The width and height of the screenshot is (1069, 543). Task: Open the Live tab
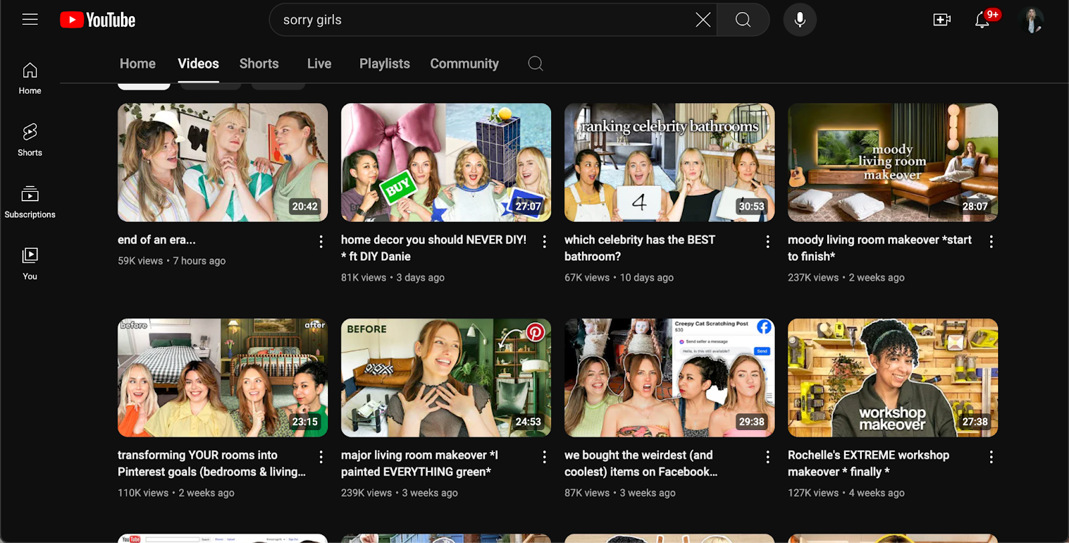(x=319, y=64)
